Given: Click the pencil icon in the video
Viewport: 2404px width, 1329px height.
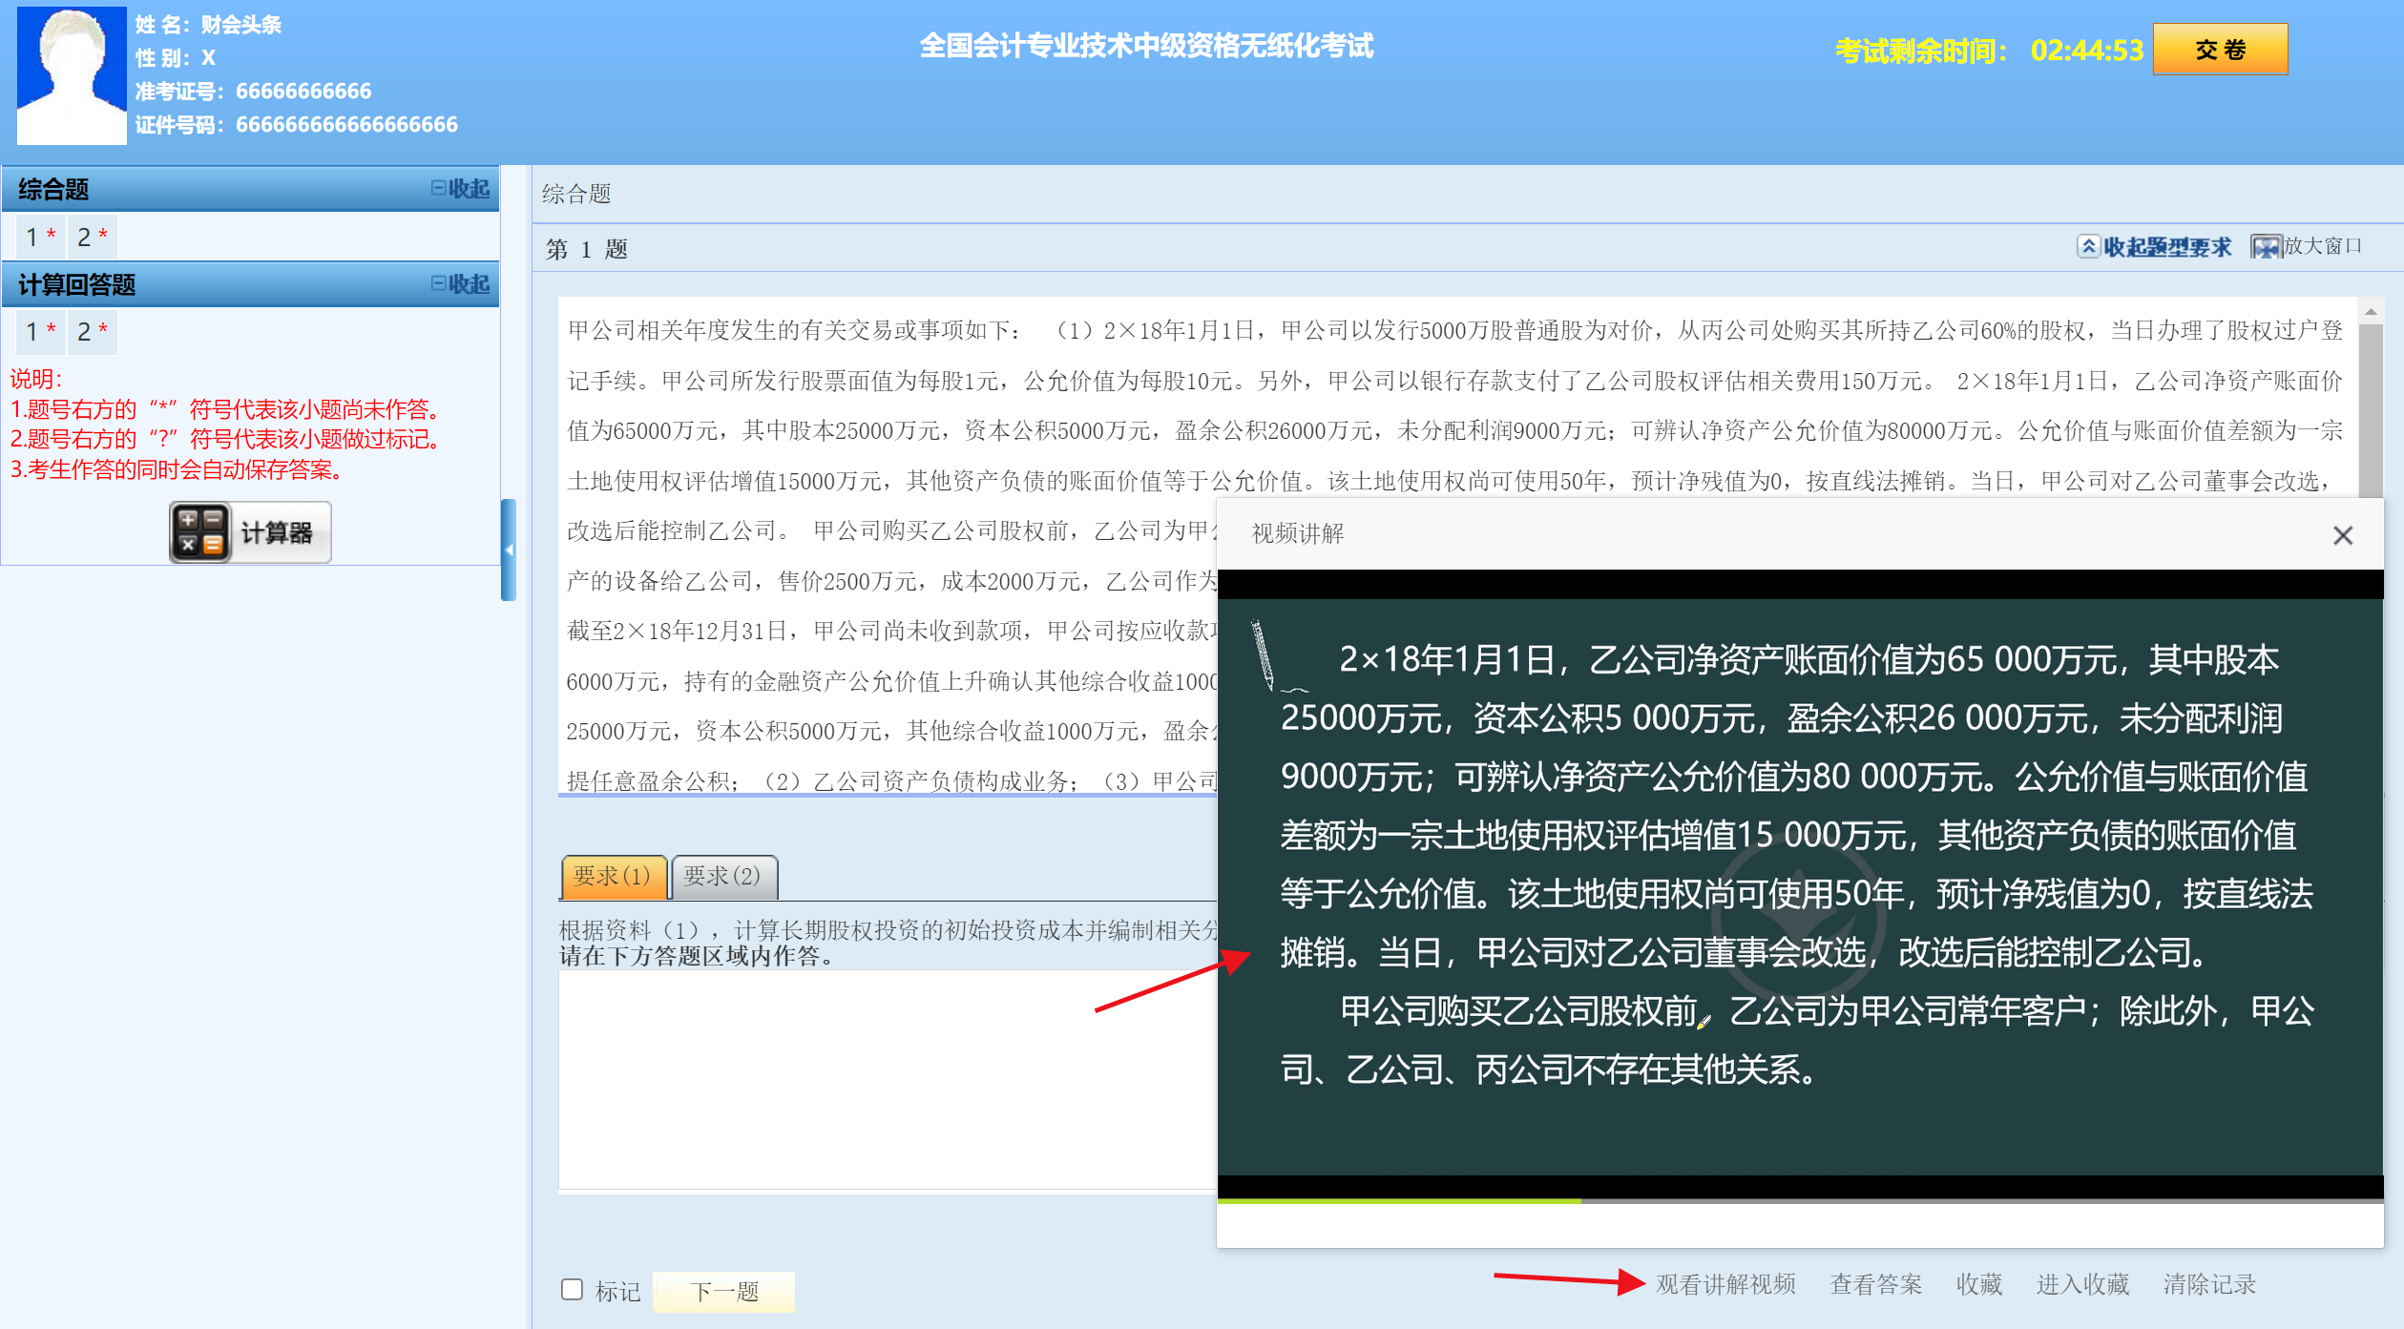Looking at the screenshot, I should [x=1263, y=654].
